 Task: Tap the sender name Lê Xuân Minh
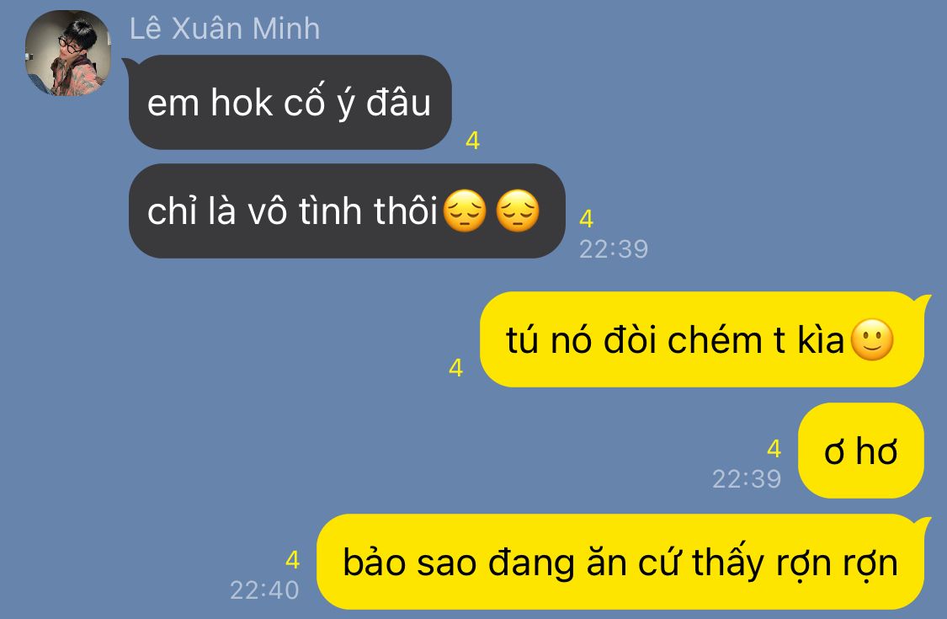[225, 29]
